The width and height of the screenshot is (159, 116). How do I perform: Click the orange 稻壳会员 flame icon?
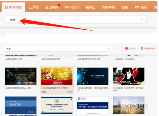(x=142, y=48)
